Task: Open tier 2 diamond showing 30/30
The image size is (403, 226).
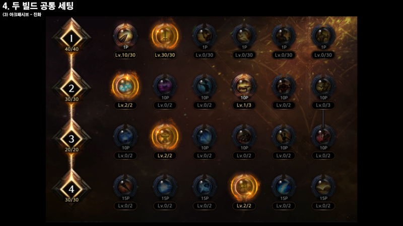Action: (x=72, y=89)
